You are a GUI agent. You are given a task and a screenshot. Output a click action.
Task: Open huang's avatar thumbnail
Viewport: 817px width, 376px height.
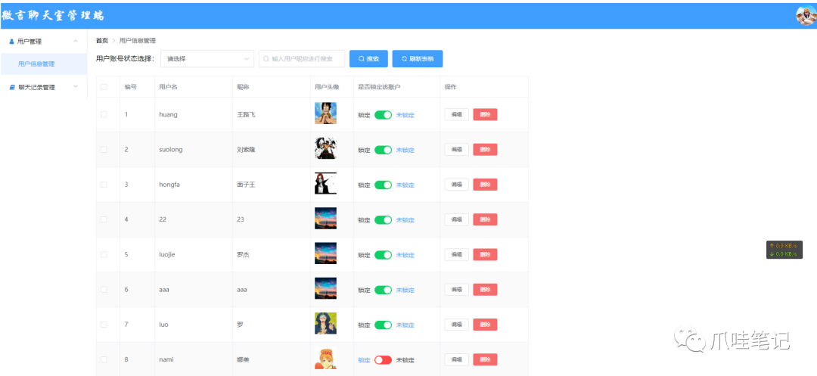click(325, 113)
